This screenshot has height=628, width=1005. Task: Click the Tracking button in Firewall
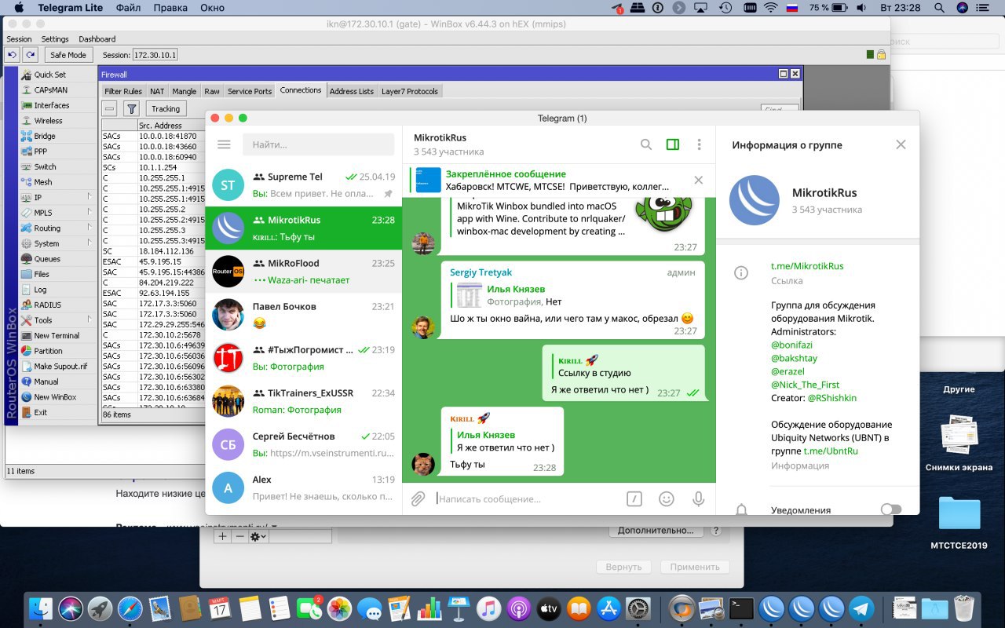(x=166, y=108)
